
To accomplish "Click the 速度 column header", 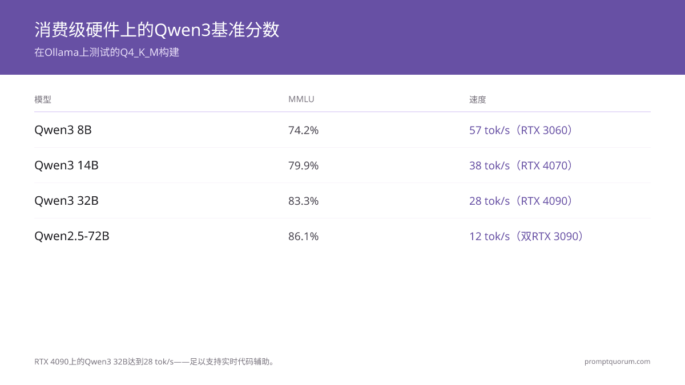I will point(478,99).
